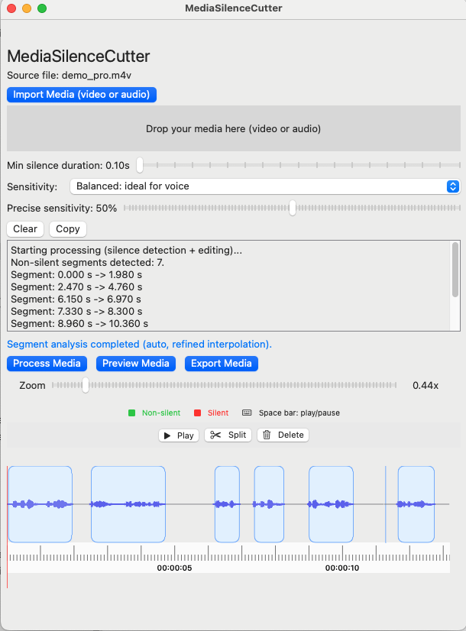Select the first waveform segment starting at 0.000s

pyautogui.click(x=40, y=504)
